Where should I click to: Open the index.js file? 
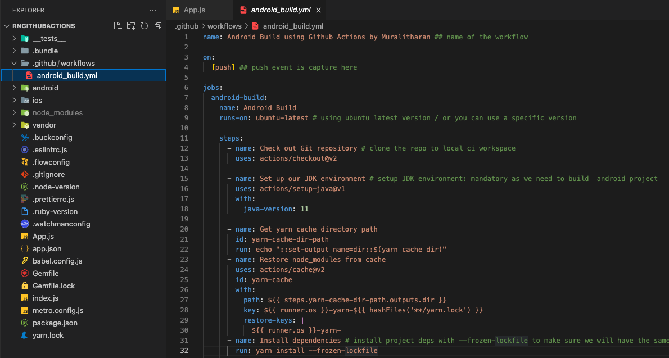pyautogui.click(x=84, y=298)
